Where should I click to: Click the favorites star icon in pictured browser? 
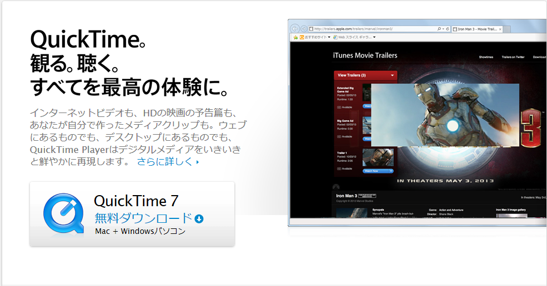295,37
